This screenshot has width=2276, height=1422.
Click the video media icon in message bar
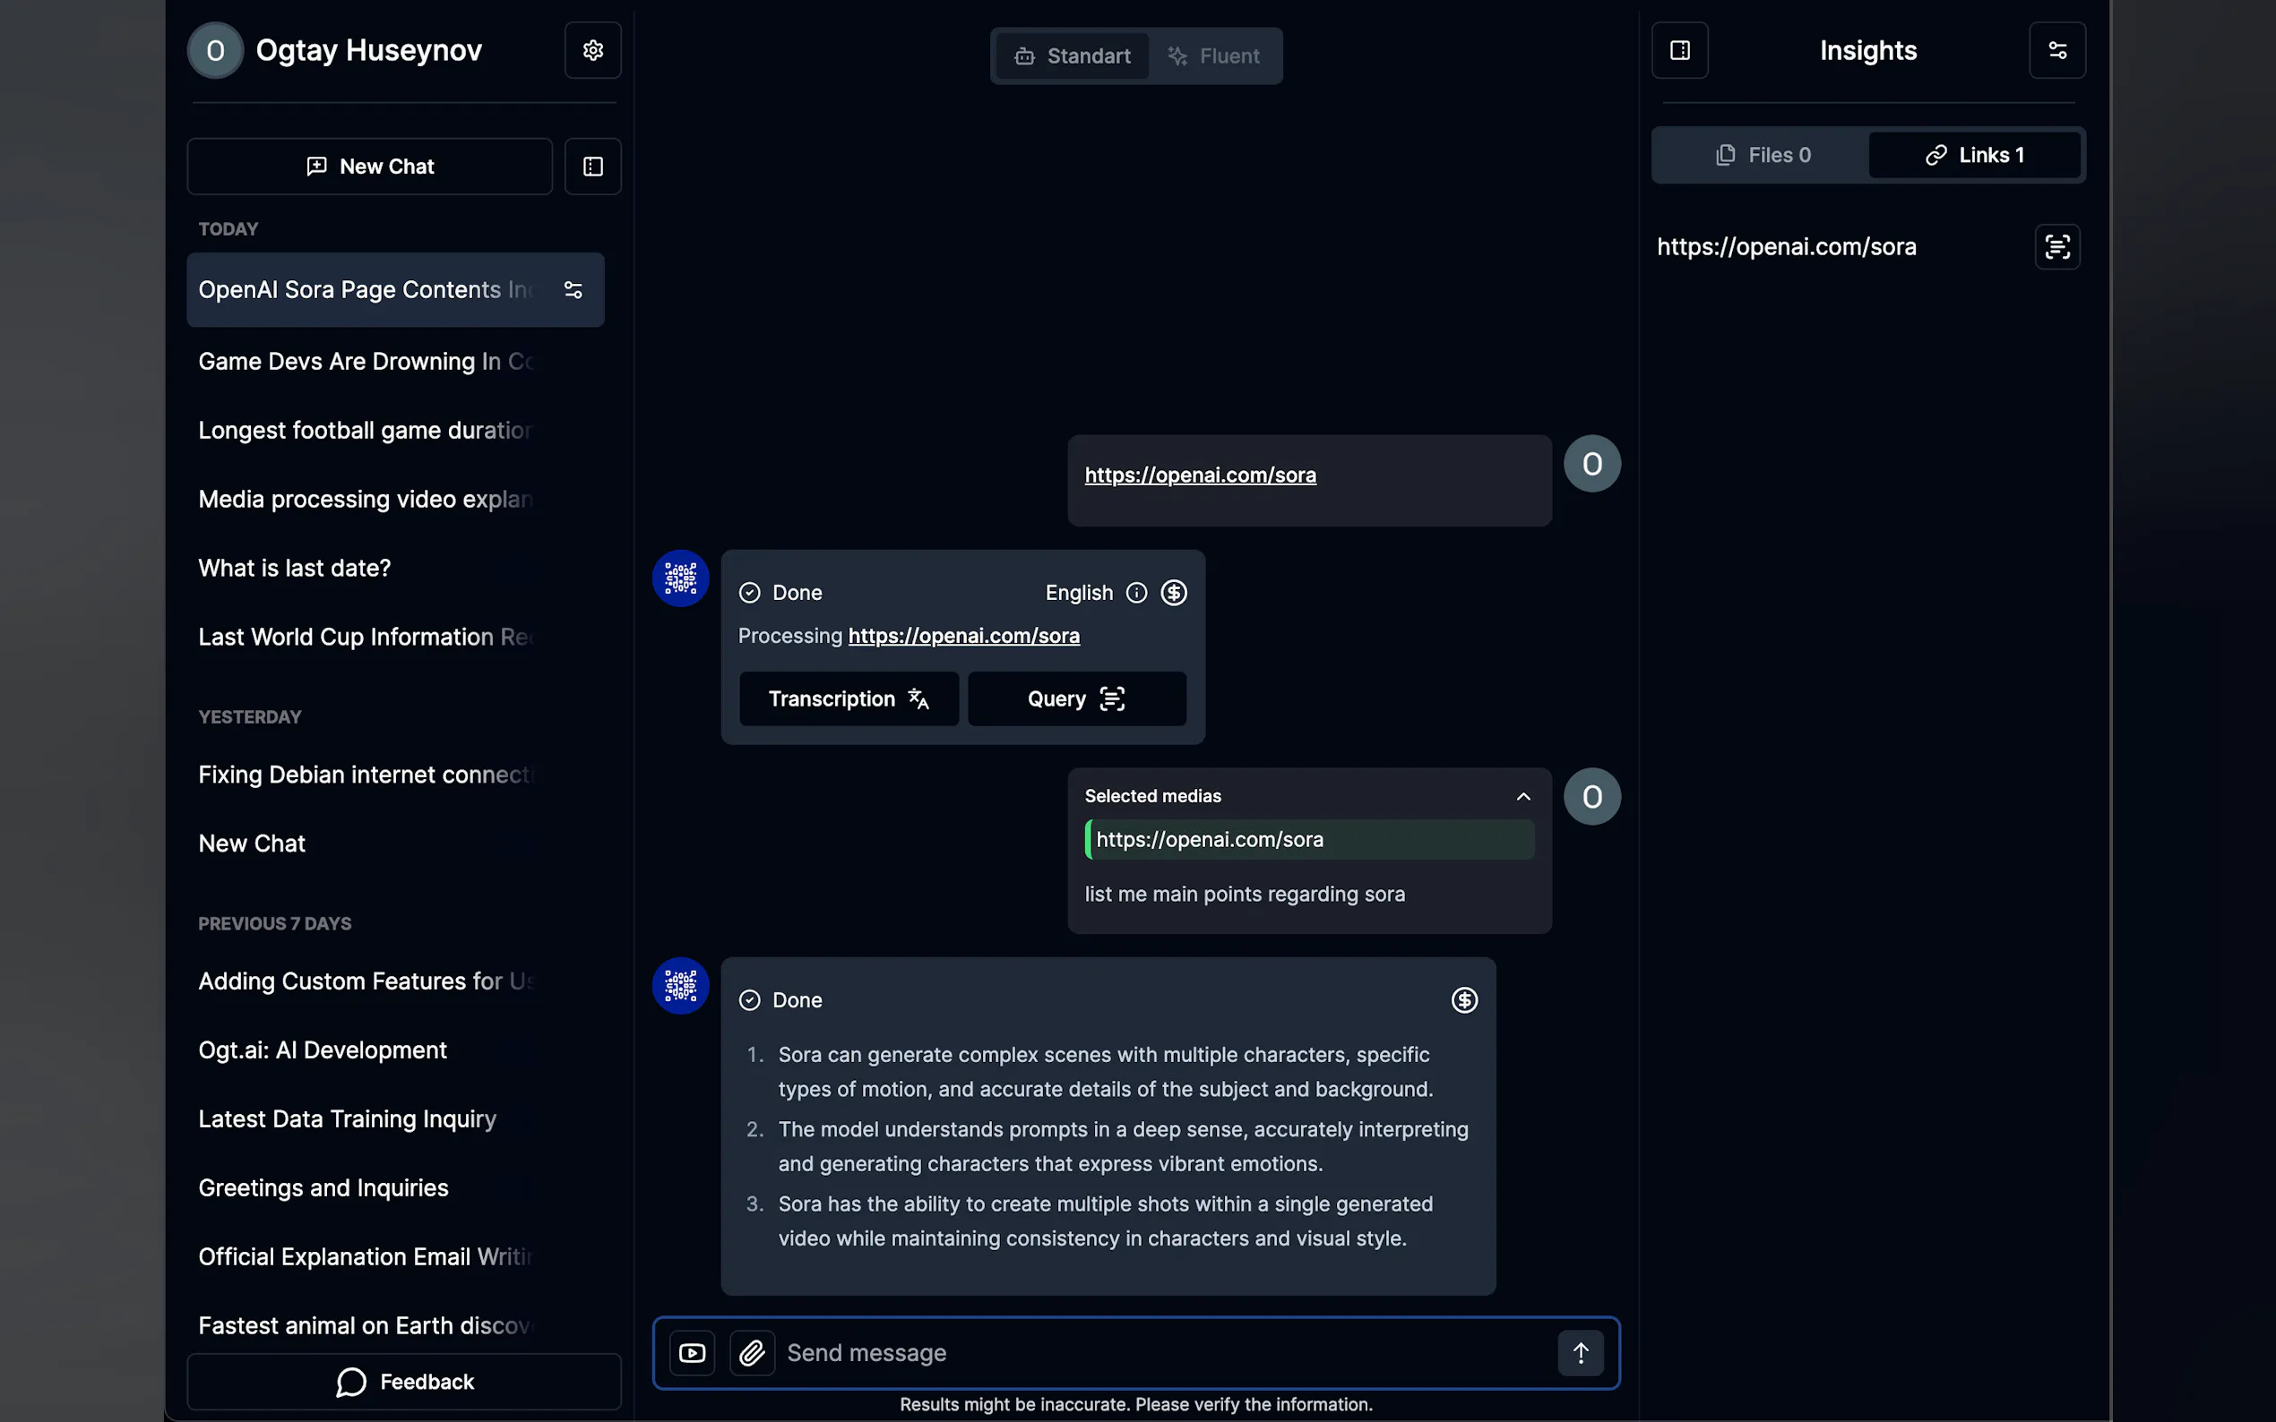point(692,1352)
